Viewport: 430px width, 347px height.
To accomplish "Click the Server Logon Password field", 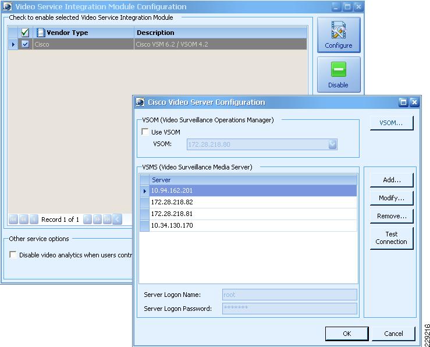I will pyautogui.click(x=290, y=309).
